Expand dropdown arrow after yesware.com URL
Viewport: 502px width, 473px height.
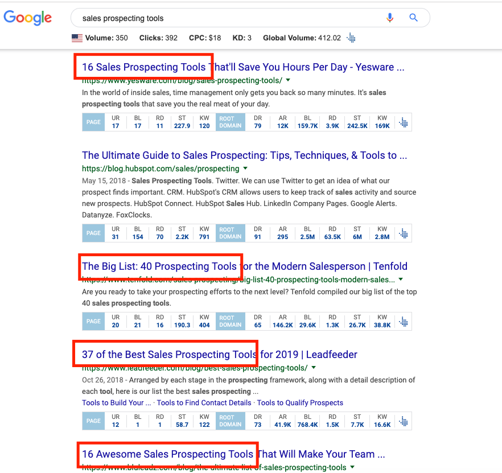[288, 80]
